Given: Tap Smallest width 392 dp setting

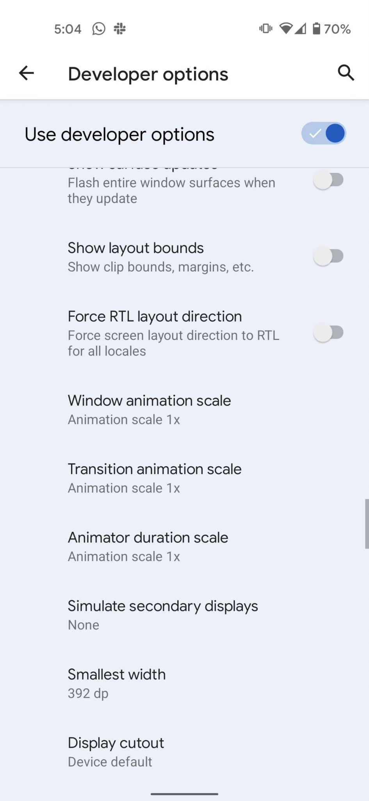Looking at the screenshot, I should coord(117,683).
